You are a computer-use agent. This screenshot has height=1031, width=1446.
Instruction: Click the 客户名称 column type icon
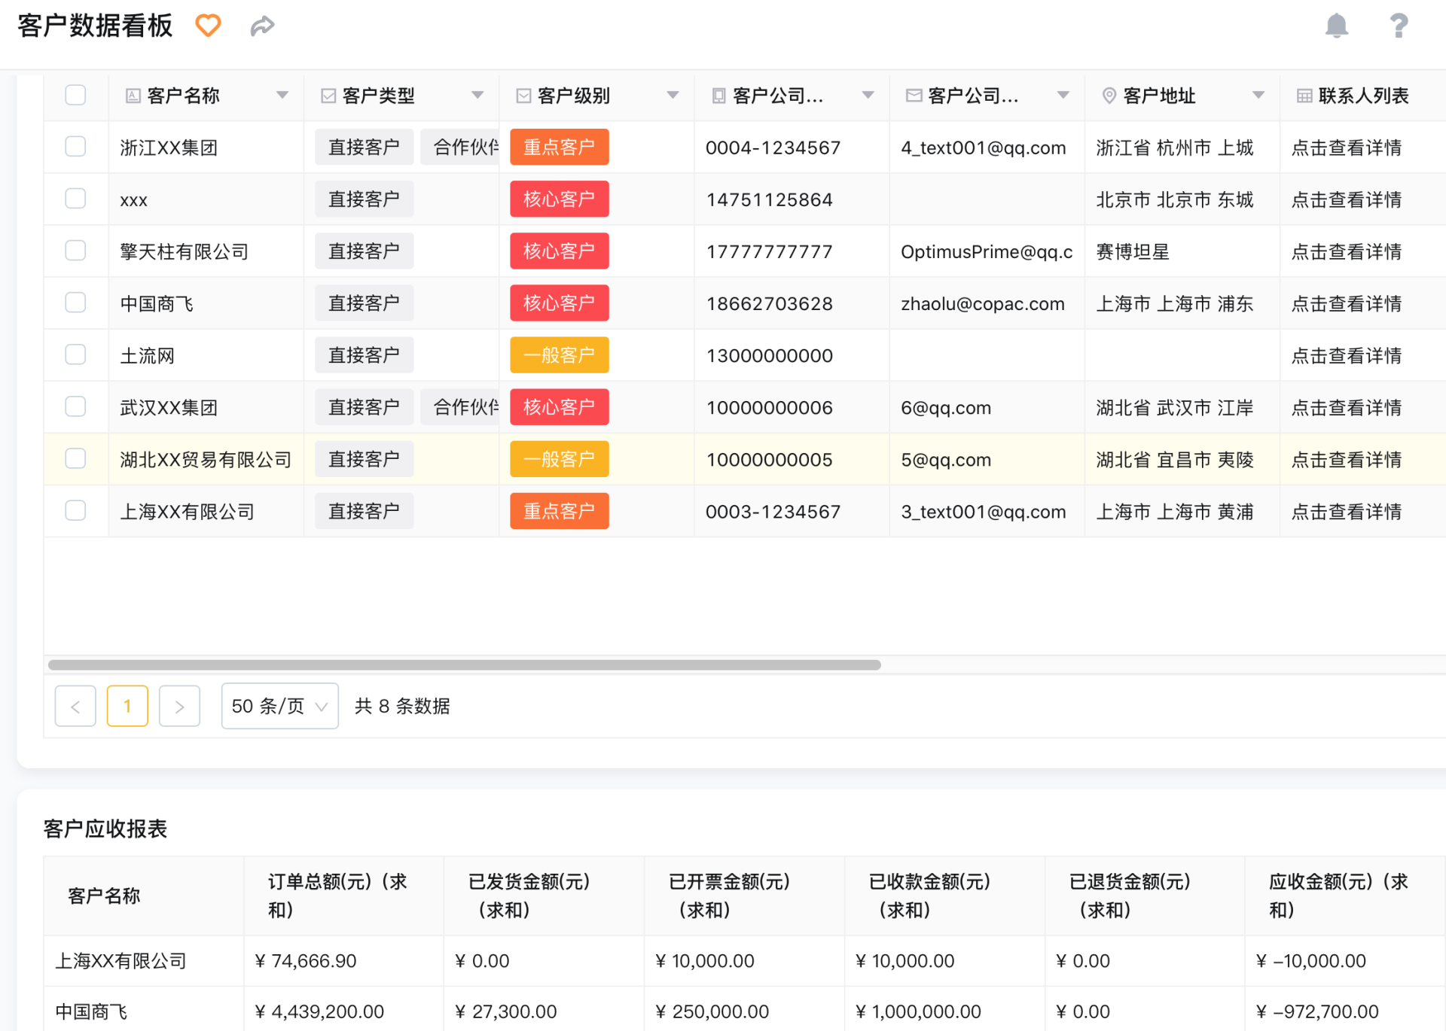pos(133,96)
